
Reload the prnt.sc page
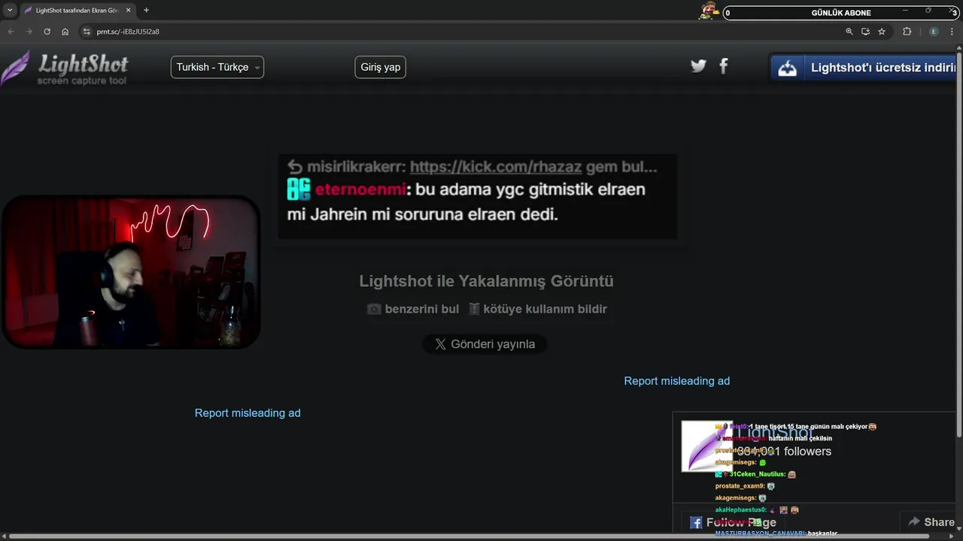point(47,32)
